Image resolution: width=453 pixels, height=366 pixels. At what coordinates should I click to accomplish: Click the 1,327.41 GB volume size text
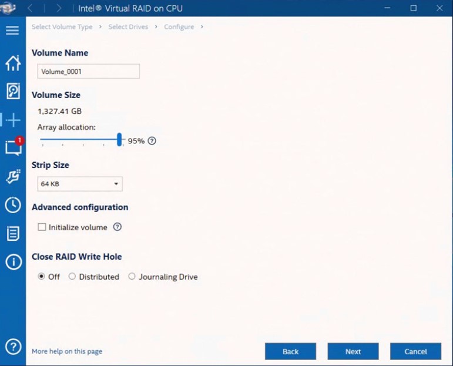click(x=60, y=111)
